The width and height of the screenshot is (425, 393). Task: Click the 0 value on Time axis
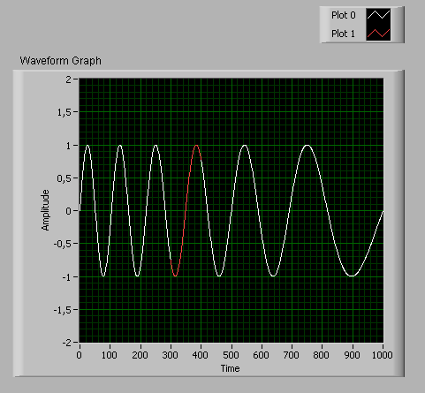(79, 355)
